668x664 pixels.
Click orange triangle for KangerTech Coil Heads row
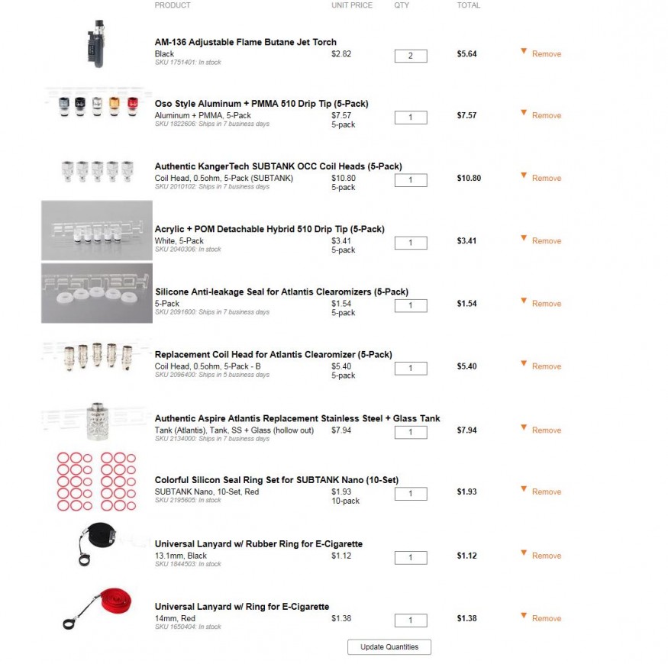pyautogui.click(x=524, y=176)
